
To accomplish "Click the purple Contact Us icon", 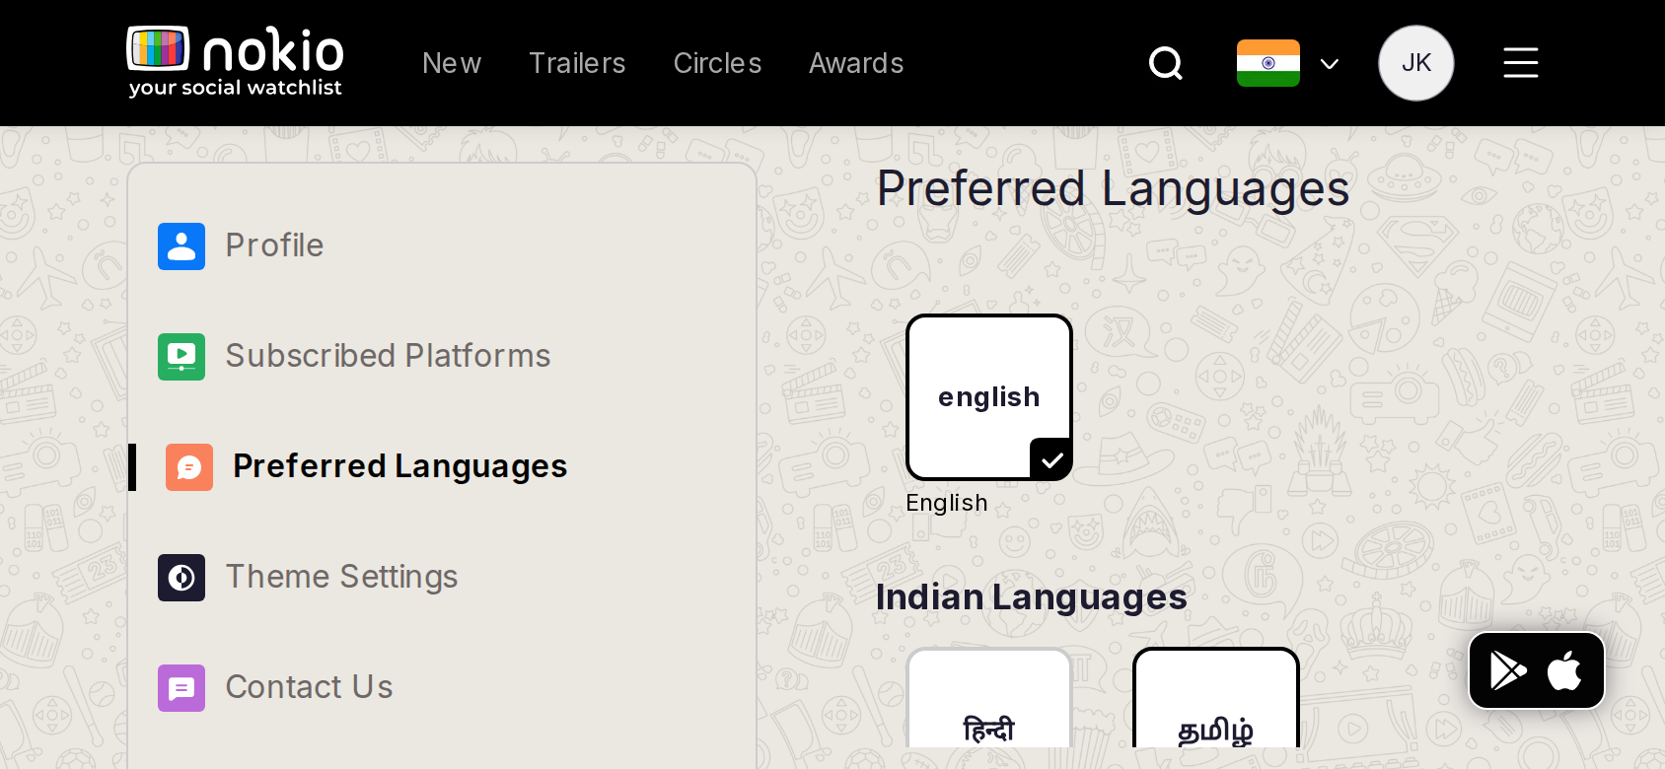I will (181, 688).
